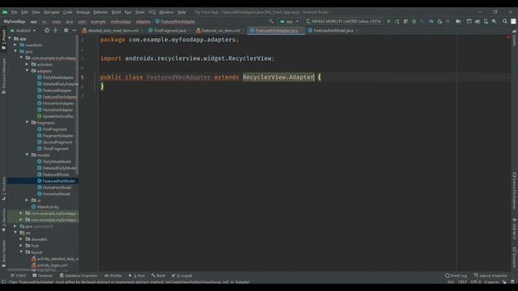518x291 pixels.
Task: Collapse the app module tree node
Action: [10, 38]
